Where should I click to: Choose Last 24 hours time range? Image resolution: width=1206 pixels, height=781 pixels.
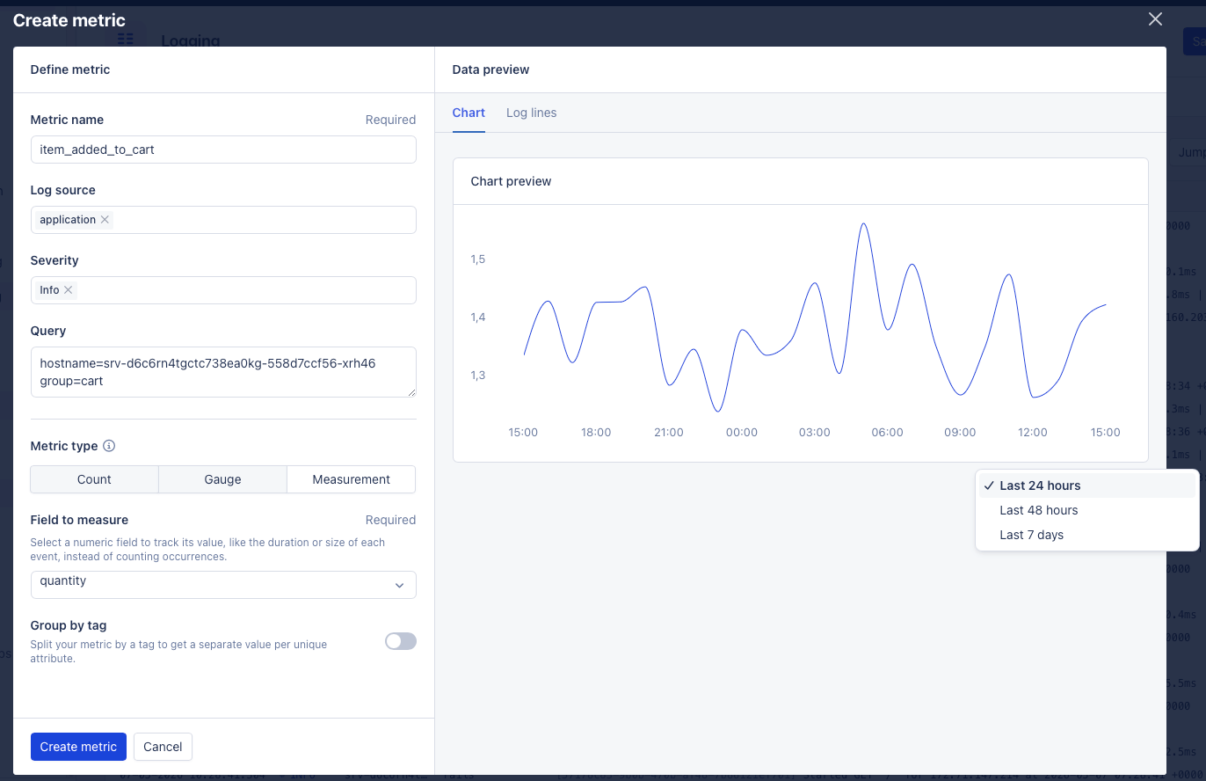click(x=1087, y=485)
